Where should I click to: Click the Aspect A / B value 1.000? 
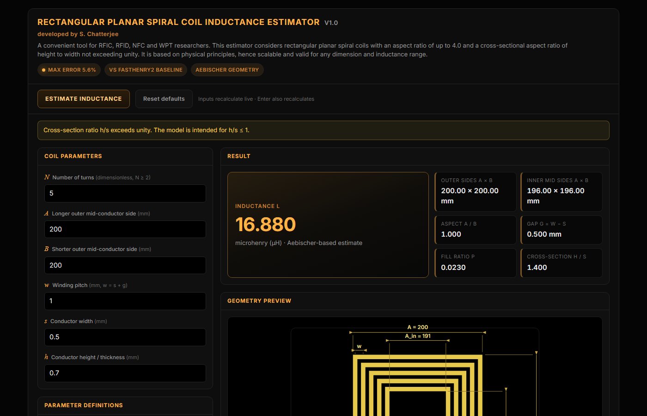451,234
